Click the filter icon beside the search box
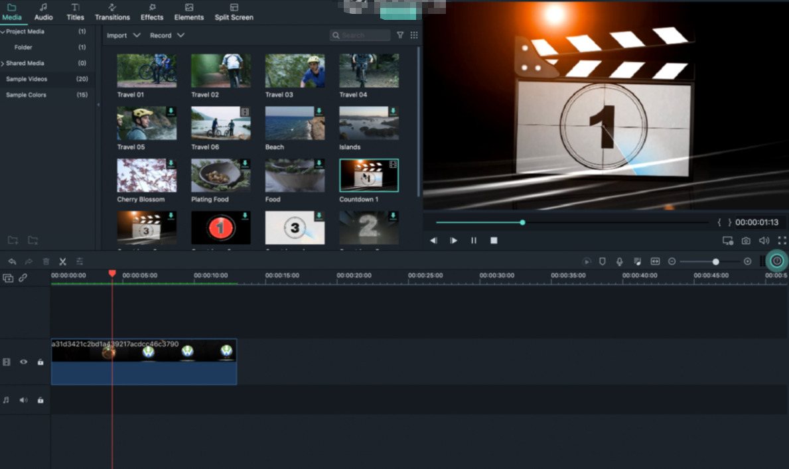Screen dimensions: 789x469 click(400, 35)
